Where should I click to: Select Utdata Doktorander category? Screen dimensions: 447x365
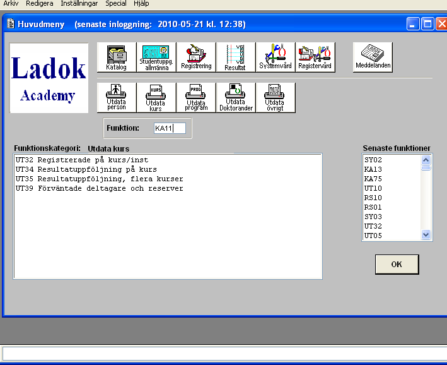235,98
